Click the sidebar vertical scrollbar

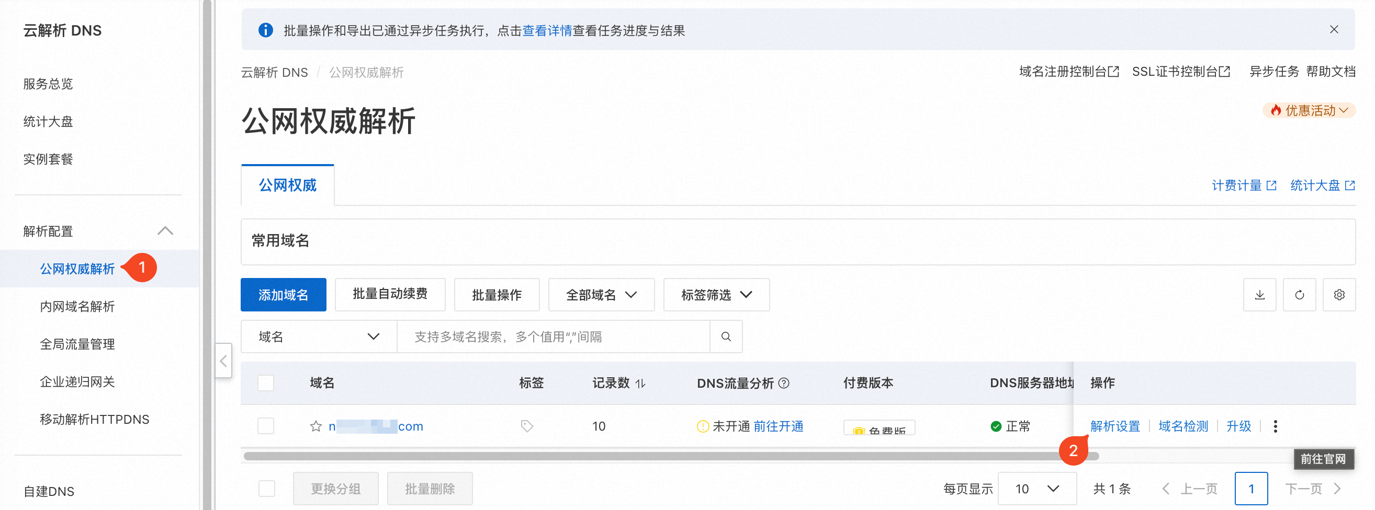click(x=207, y=254)
